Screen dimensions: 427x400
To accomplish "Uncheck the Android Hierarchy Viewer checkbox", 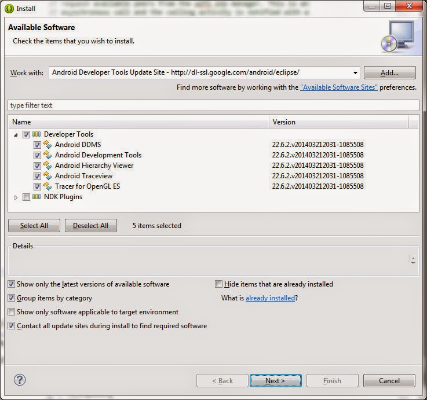I will pos(37,166).
